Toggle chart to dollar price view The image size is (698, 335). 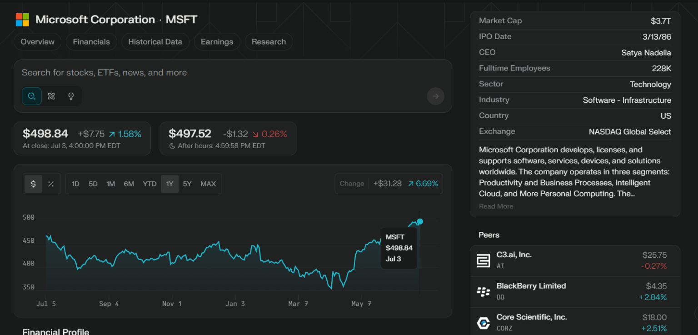point(33,184)
